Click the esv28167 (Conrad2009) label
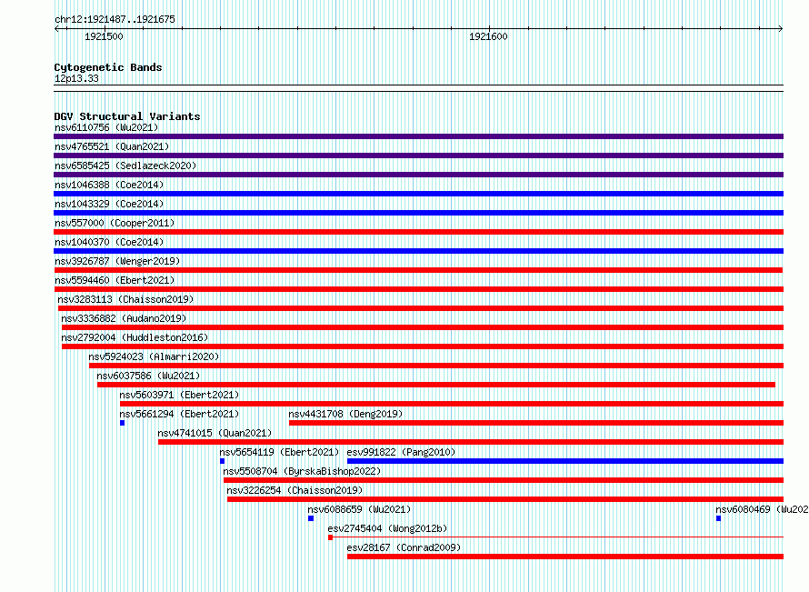This screenshot has height=592, width=809. click(404, 547)
